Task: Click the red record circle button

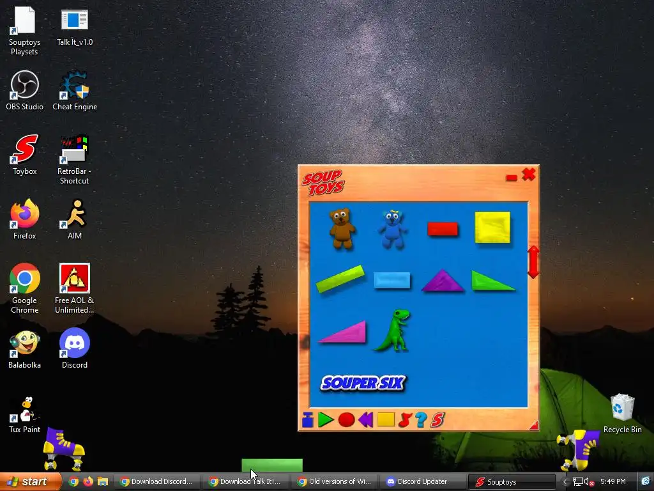Action: coord(346,419)
